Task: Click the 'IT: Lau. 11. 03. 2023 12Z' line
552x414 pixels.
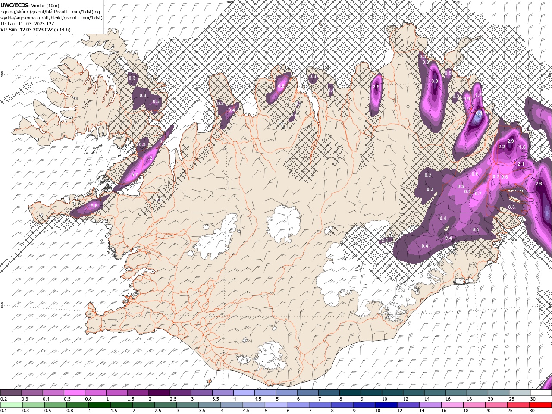Action: (x=27, y=24)
